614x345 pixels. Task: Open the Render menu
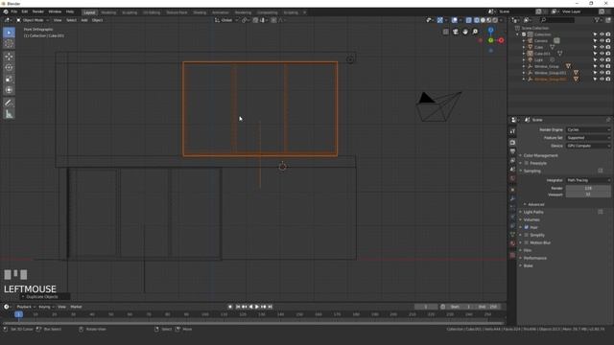click(x=38, y=11)
